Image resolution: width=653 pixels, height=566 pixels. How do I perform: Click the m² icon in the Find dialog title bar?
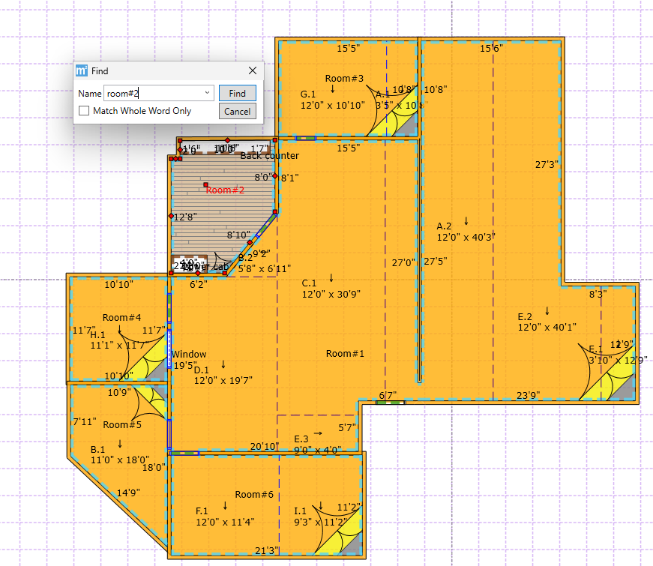coord(82,70)
